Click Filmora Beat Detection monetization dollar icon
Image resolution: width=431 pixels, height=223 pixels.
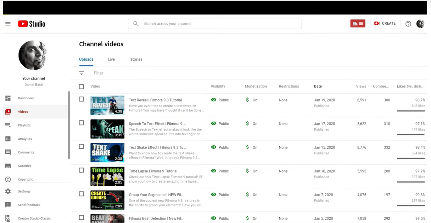[x=247, y=218]
